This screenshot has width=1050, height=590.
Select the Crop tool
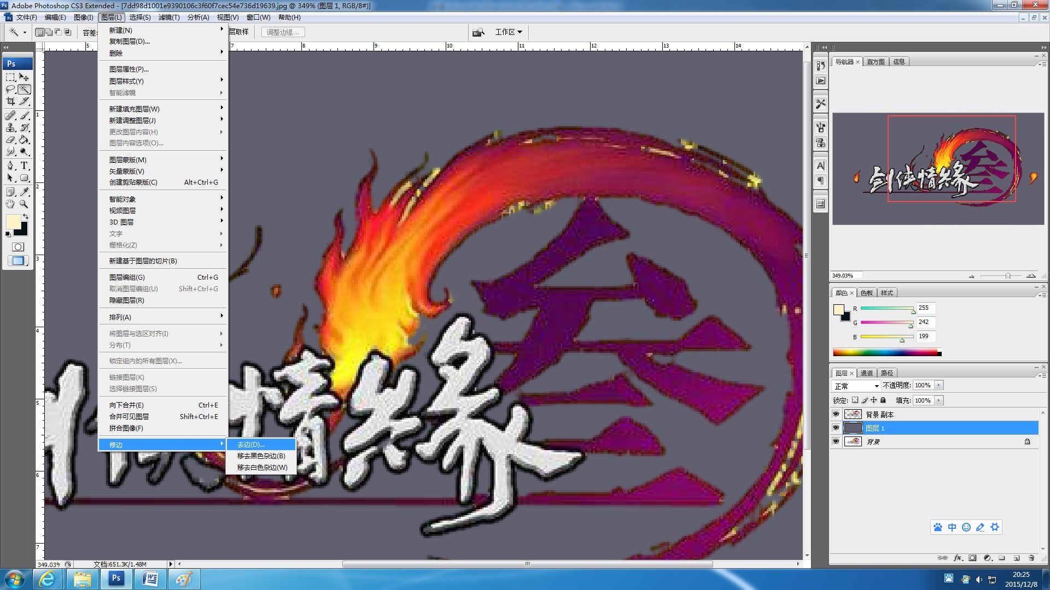tap(10, 102)
